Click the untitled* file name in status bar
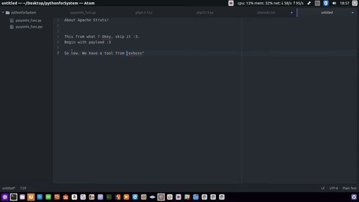The height and width of the screenshot is (202, 359). (9, 189)
